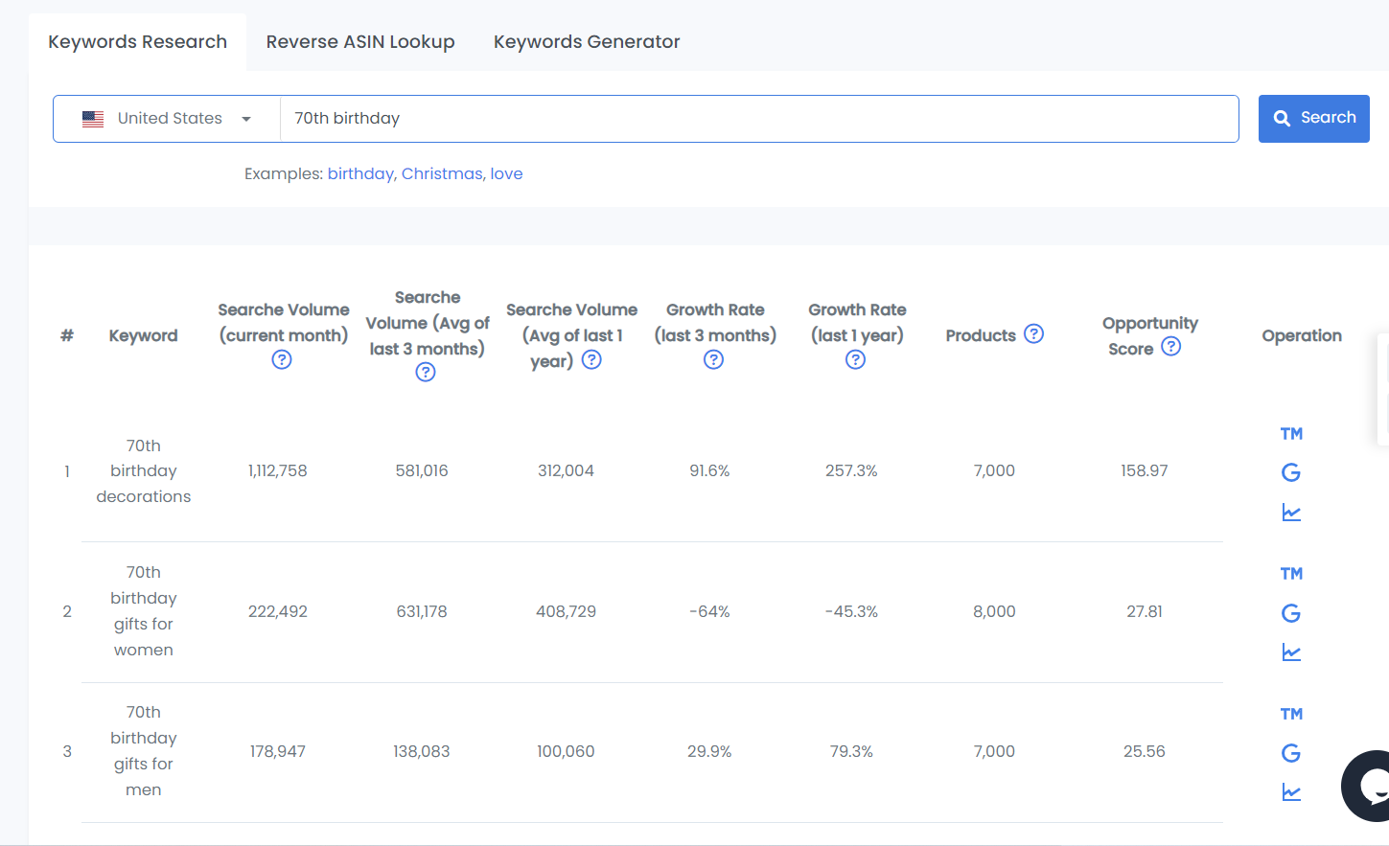The height and width of the screenshot is (846, 1389).
Task: Click products count 8,000
Action: click(x=994, y=611)
